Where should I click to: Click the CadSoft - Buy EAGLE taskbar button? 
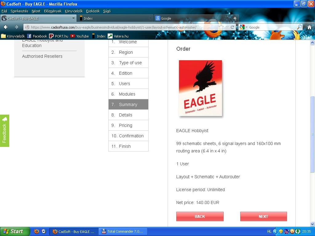click(74, 231)
